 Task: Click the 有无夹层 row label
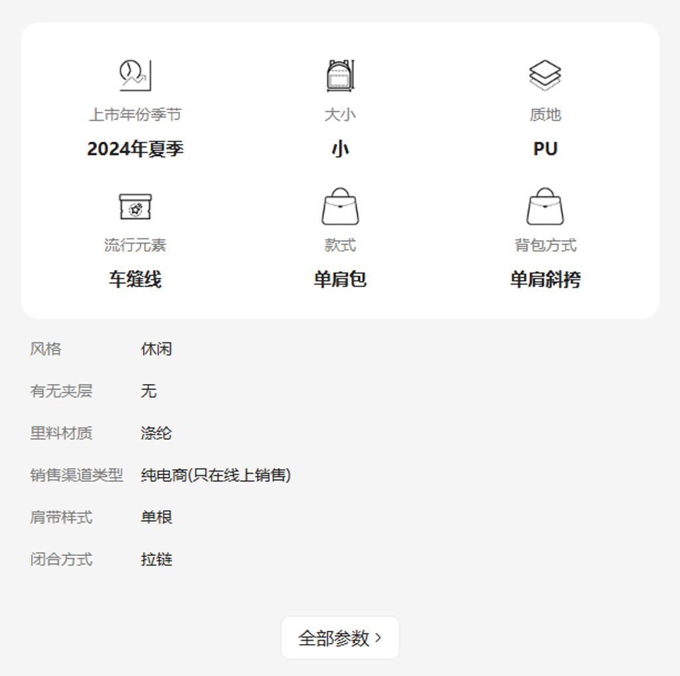tap(61, 391)
